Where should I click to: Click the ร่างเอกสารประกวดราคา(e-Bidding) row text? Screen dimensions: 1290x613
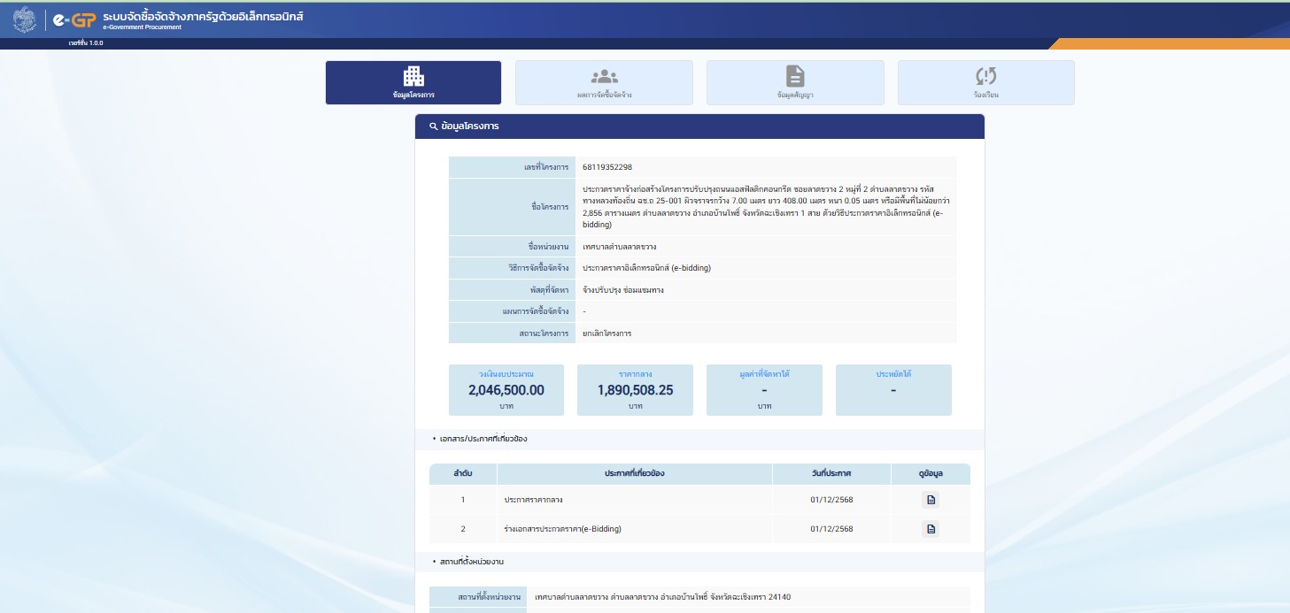tap(562, 529)
